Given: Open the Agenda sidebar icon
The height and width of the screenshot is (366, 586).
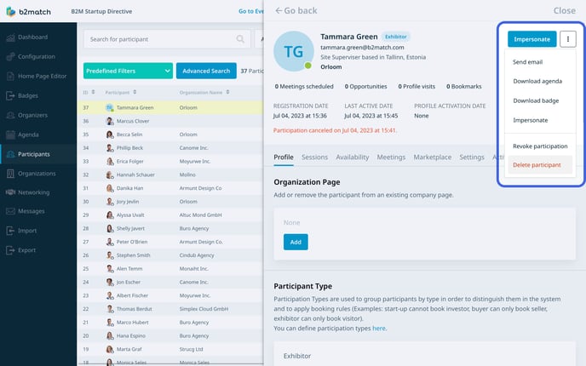Looking at the screenshot, I should point(10,134).
